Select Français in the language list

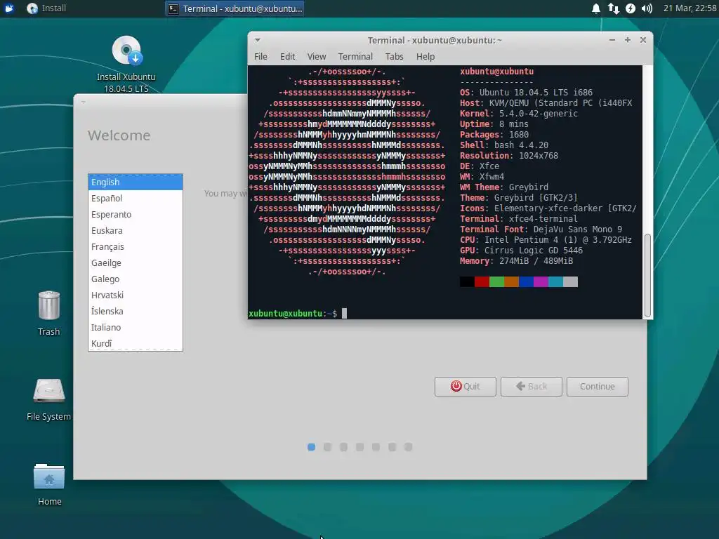coord(136,246)
